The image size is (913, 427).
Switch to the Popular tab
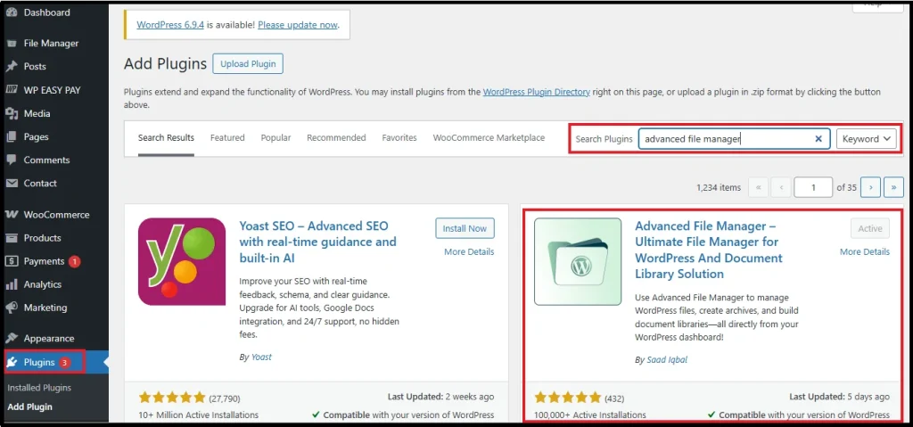[276, 137]
